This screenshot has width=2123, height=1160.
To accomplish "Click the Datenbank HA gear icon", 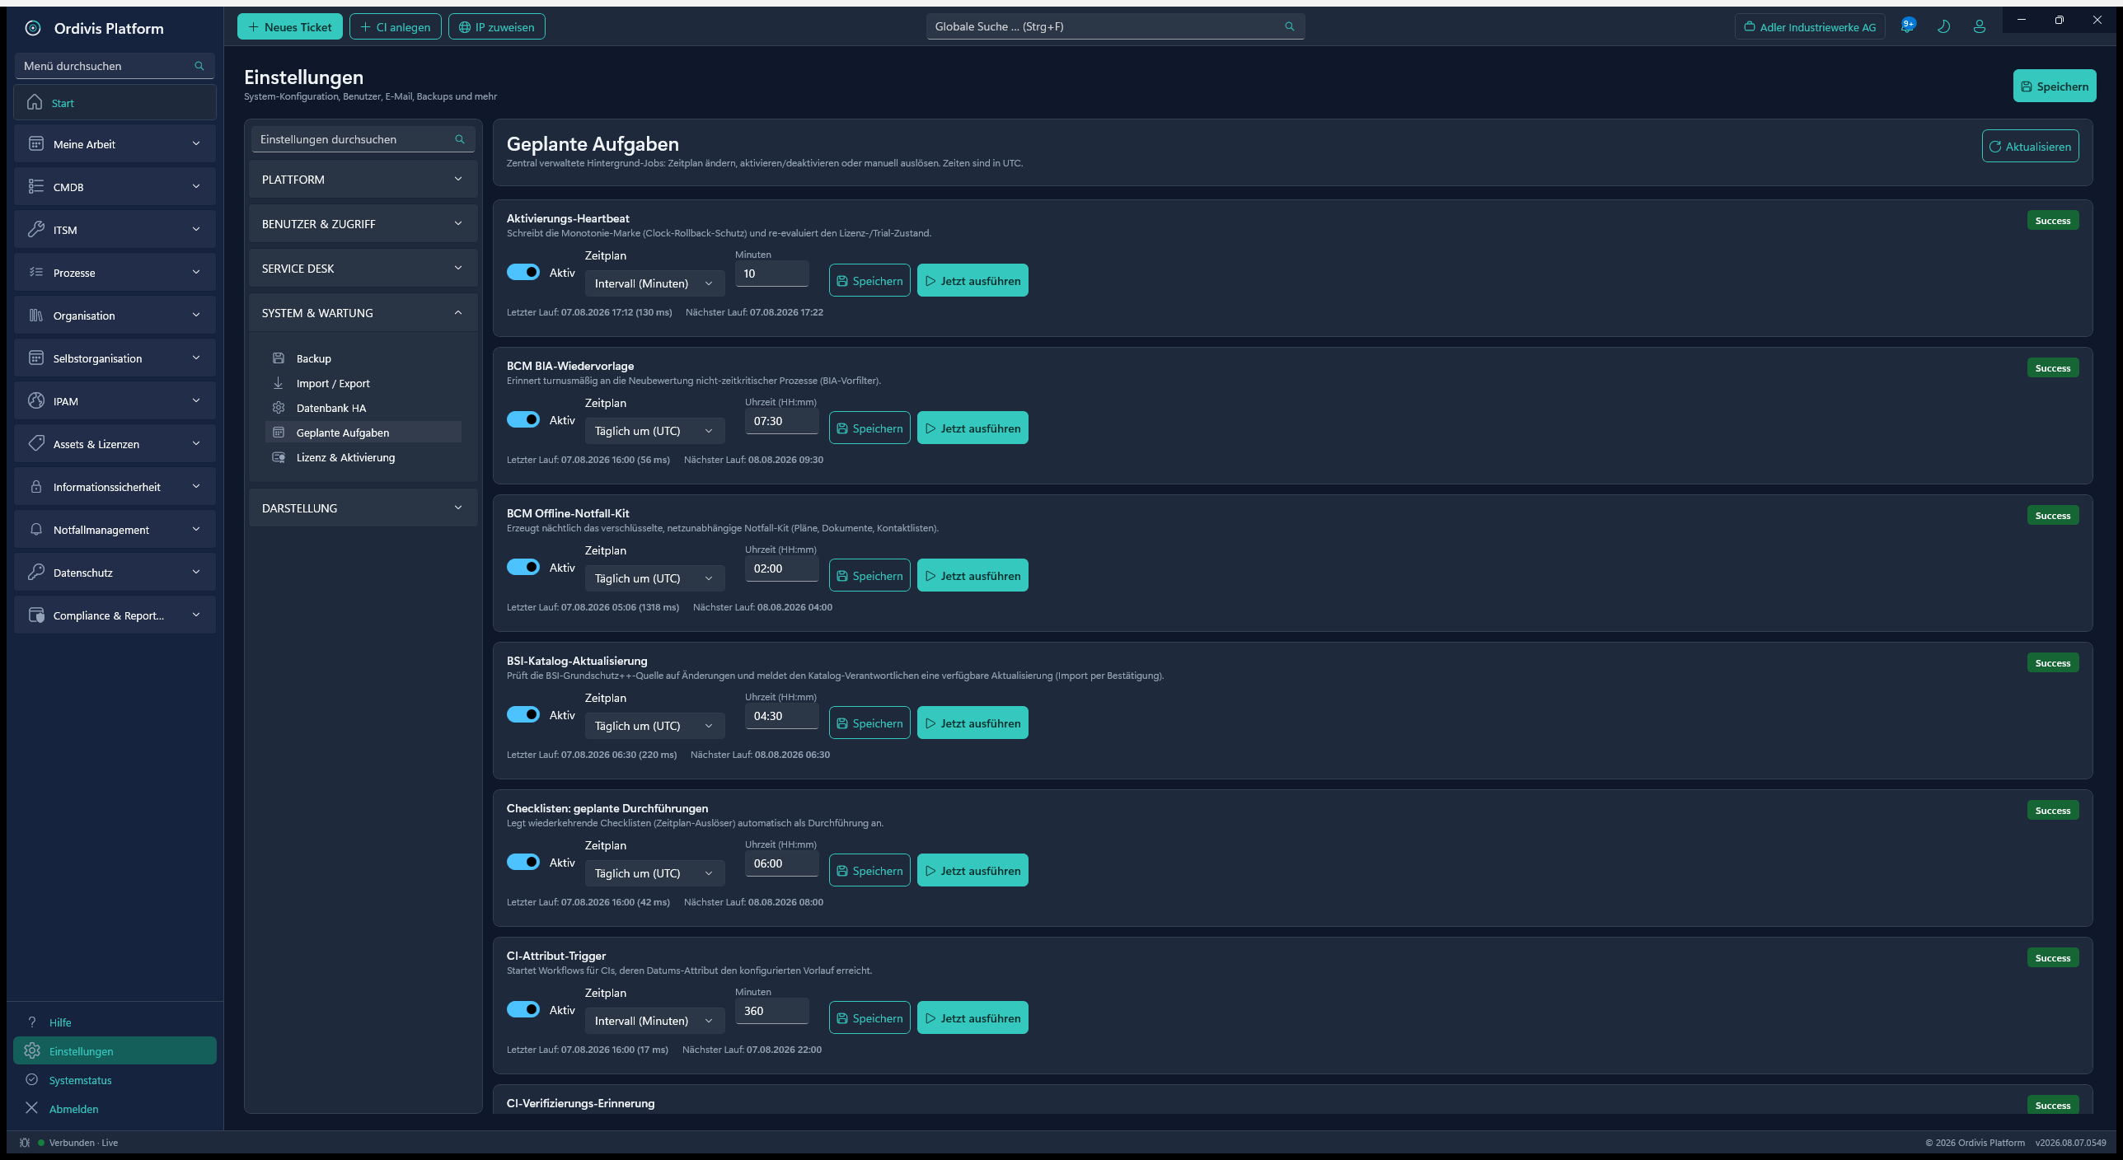I will 279,408.
